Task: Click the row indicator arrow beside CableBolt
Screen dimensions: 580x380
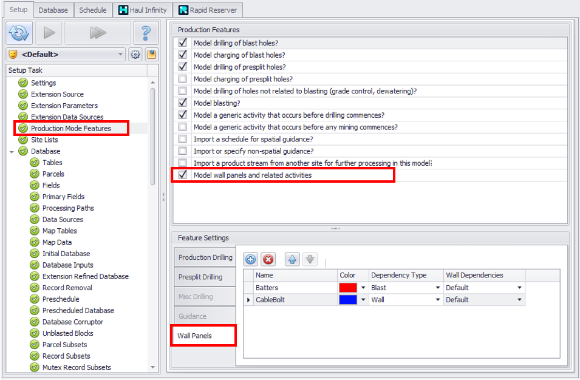Action: (x=248, y=300)
